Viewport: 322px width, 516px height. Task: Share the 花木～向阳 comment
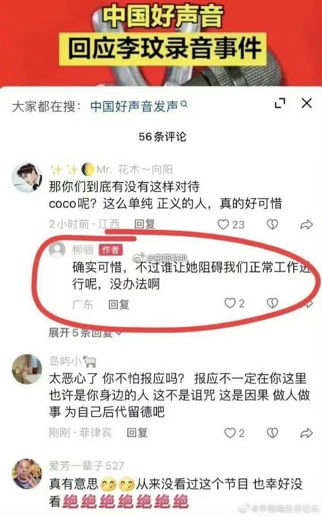[x=306, y=224]
